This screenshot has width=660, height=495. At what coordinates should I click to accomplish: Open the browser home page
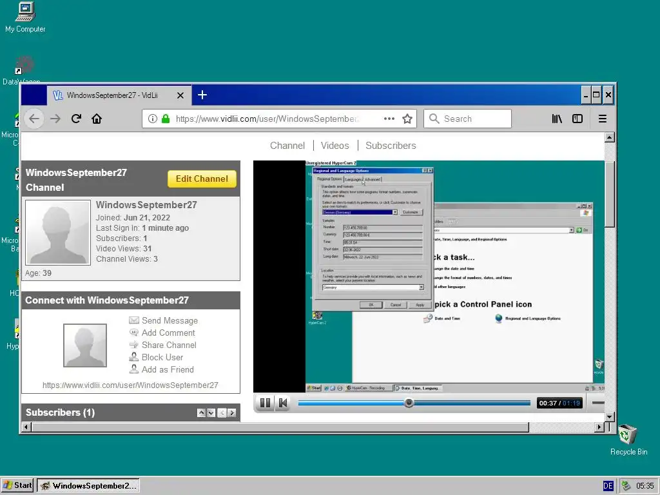(x=97, y=119)
